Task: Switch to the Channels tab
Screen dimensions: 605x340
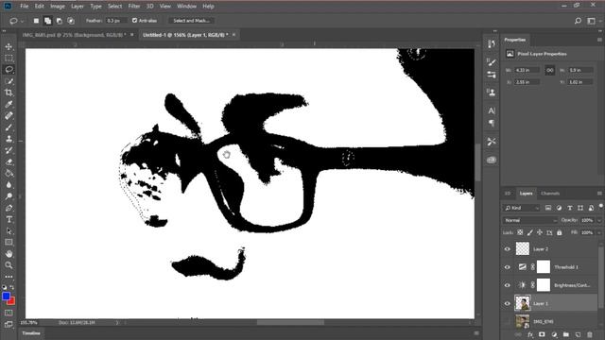Action: pyautogui.click(x=550, y=193)
